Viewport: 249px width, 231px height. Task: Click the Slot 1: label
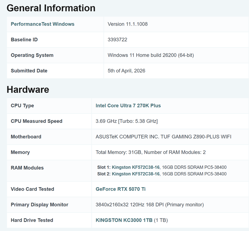click(x=104, y=167)
